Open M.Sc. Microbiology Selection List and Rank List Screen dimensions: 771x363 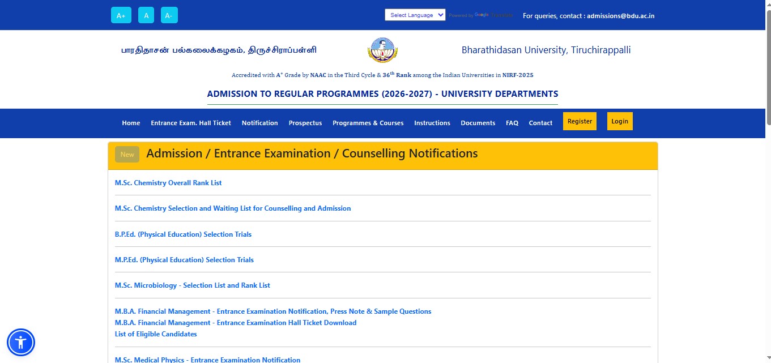tap(193, 285)
